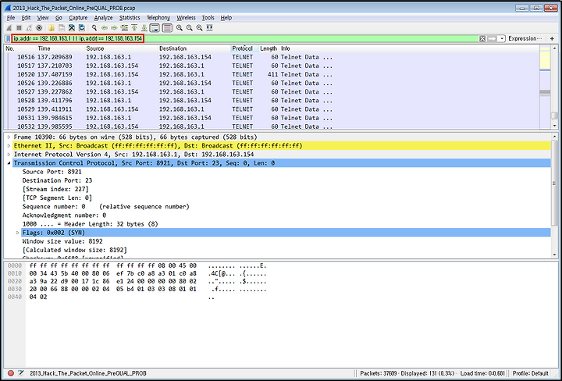Open the Wireless menu
Image resolution: width=562 pixels, height=381 pixels.
tap(186, 17)
